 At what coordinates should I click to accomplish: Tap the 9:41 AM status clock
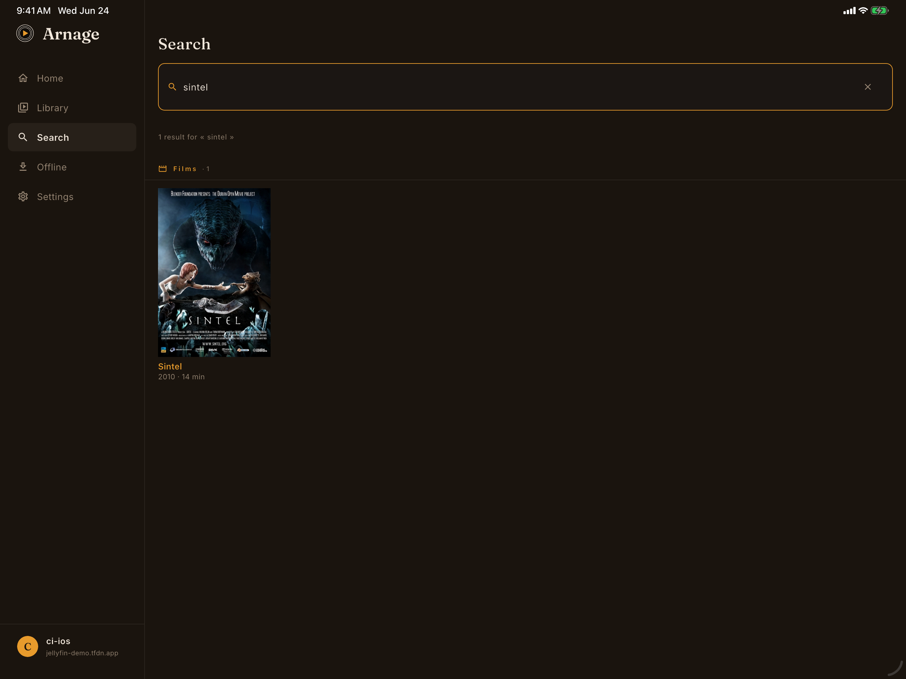click(x=34, y=11)
